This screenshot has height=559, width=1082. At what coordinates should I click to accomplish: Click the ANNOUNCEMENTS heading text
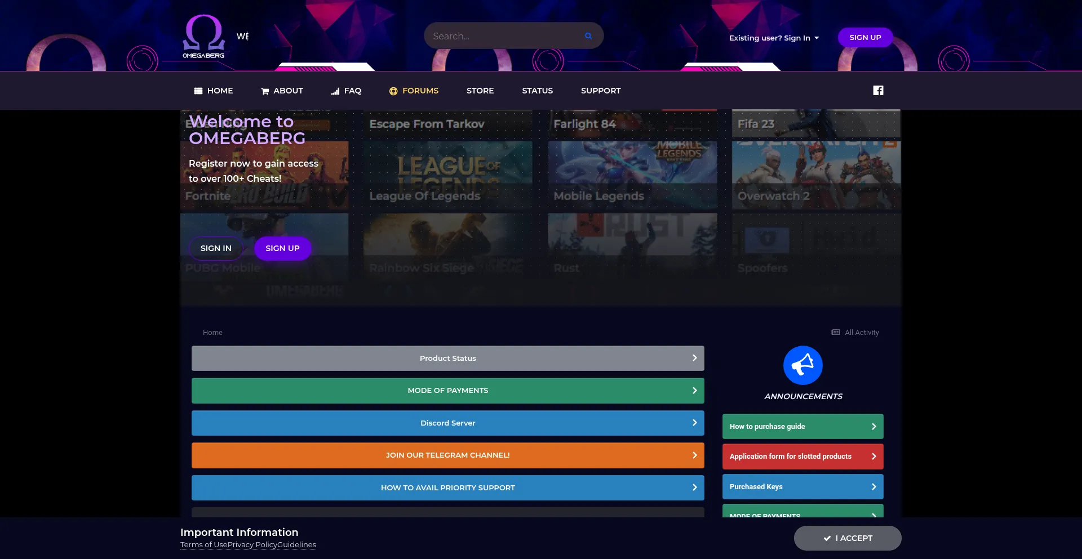pyautogui.click(x=803, y=396)
